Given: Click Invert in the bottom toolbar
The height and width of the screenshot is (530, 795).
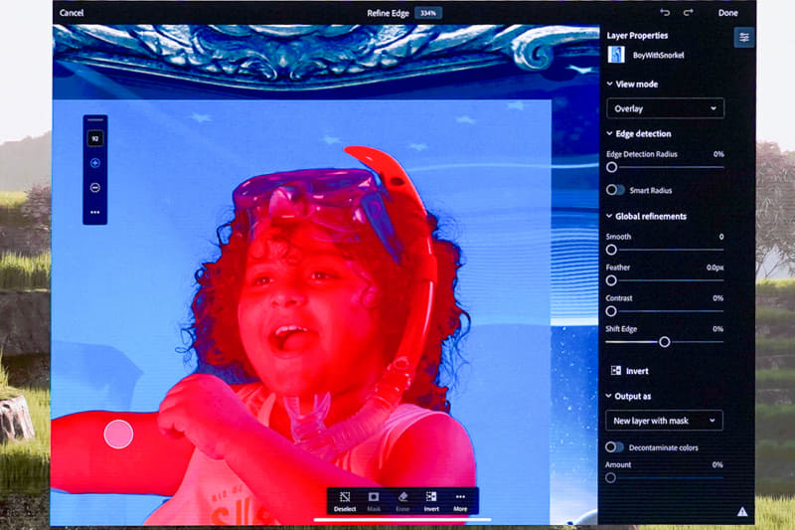Looking at the screenshot, I should coord(431,500).
